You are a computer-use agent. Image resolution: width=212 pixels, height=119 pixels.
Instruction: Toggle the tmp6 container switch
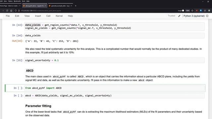[183, 11]
